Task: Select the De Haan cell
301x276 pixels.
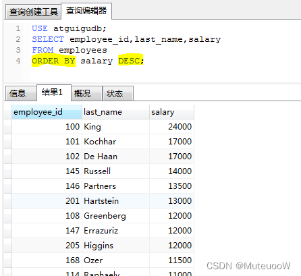Action: [115, 157]
